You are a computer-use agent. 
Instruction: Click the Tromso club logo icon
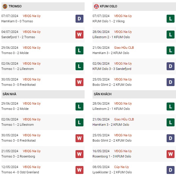pos(5,6)
